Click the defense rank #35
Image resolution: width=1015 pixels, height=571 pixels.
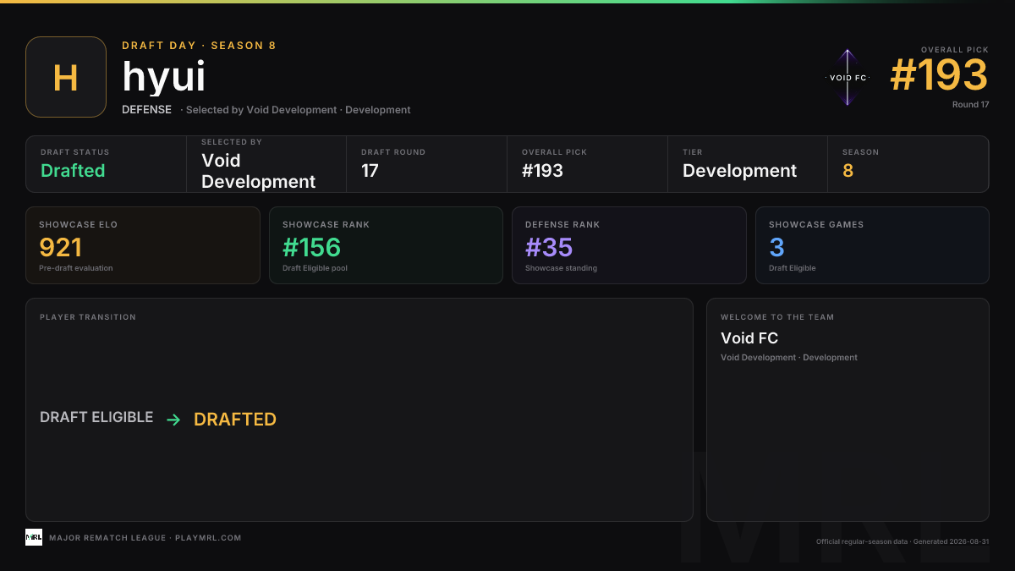pos(549,247)
